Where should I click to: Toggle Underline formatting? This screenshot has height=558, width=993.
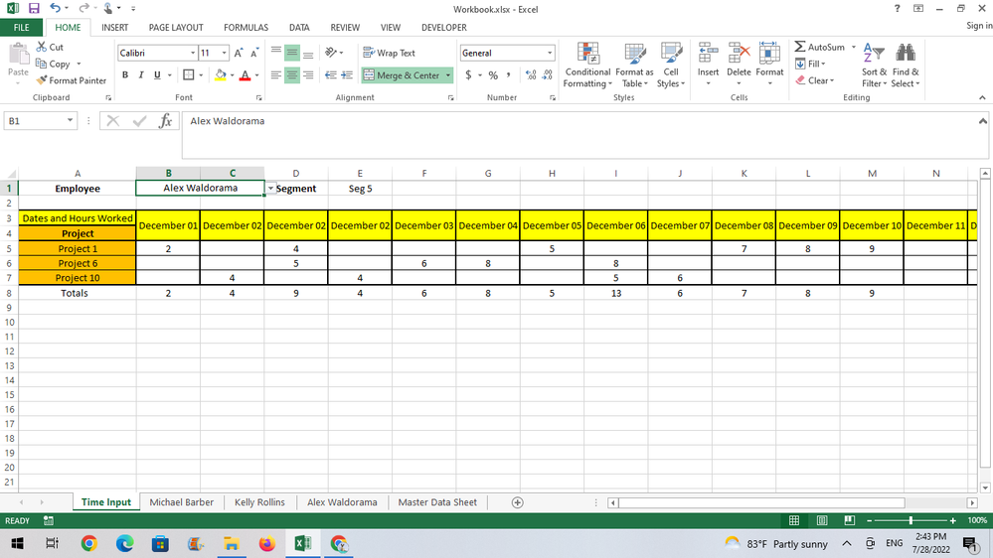pos(157,74)
